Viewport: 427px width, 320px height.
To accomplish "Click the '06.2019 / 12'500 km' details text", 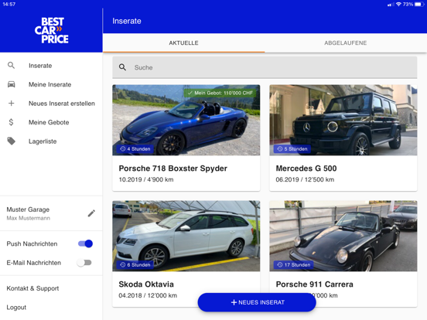I will (x=305, y=179).
